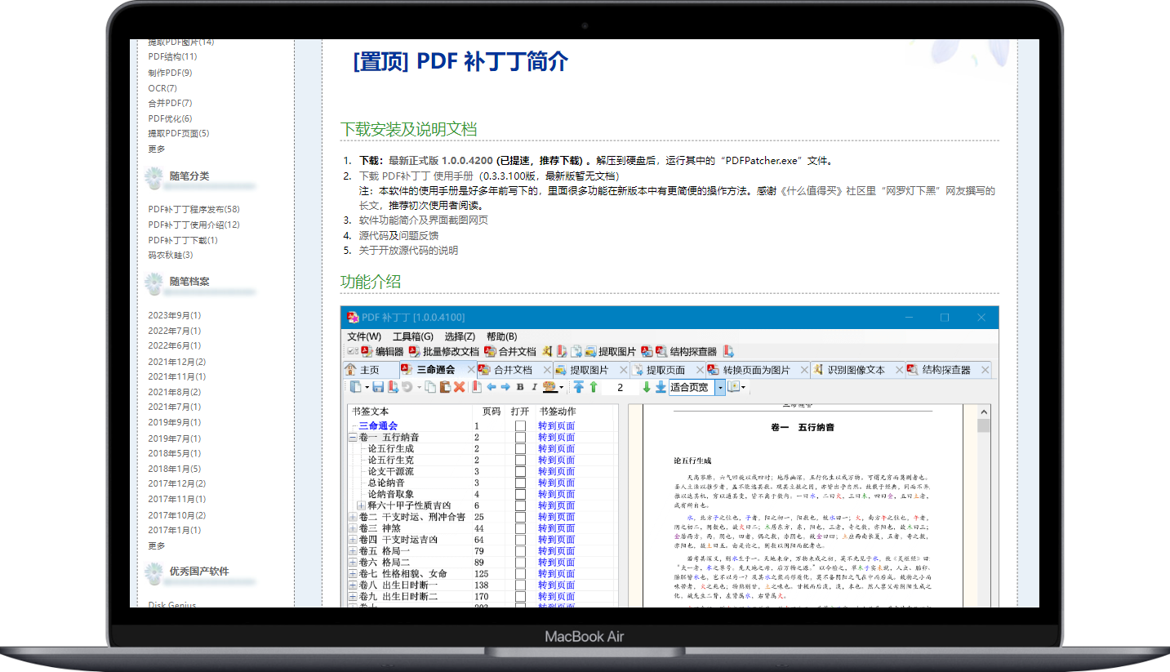The image size is (1170, 672).
Task: Click 合并文档 in the main toolbar
Action: [x=510, y=351]
